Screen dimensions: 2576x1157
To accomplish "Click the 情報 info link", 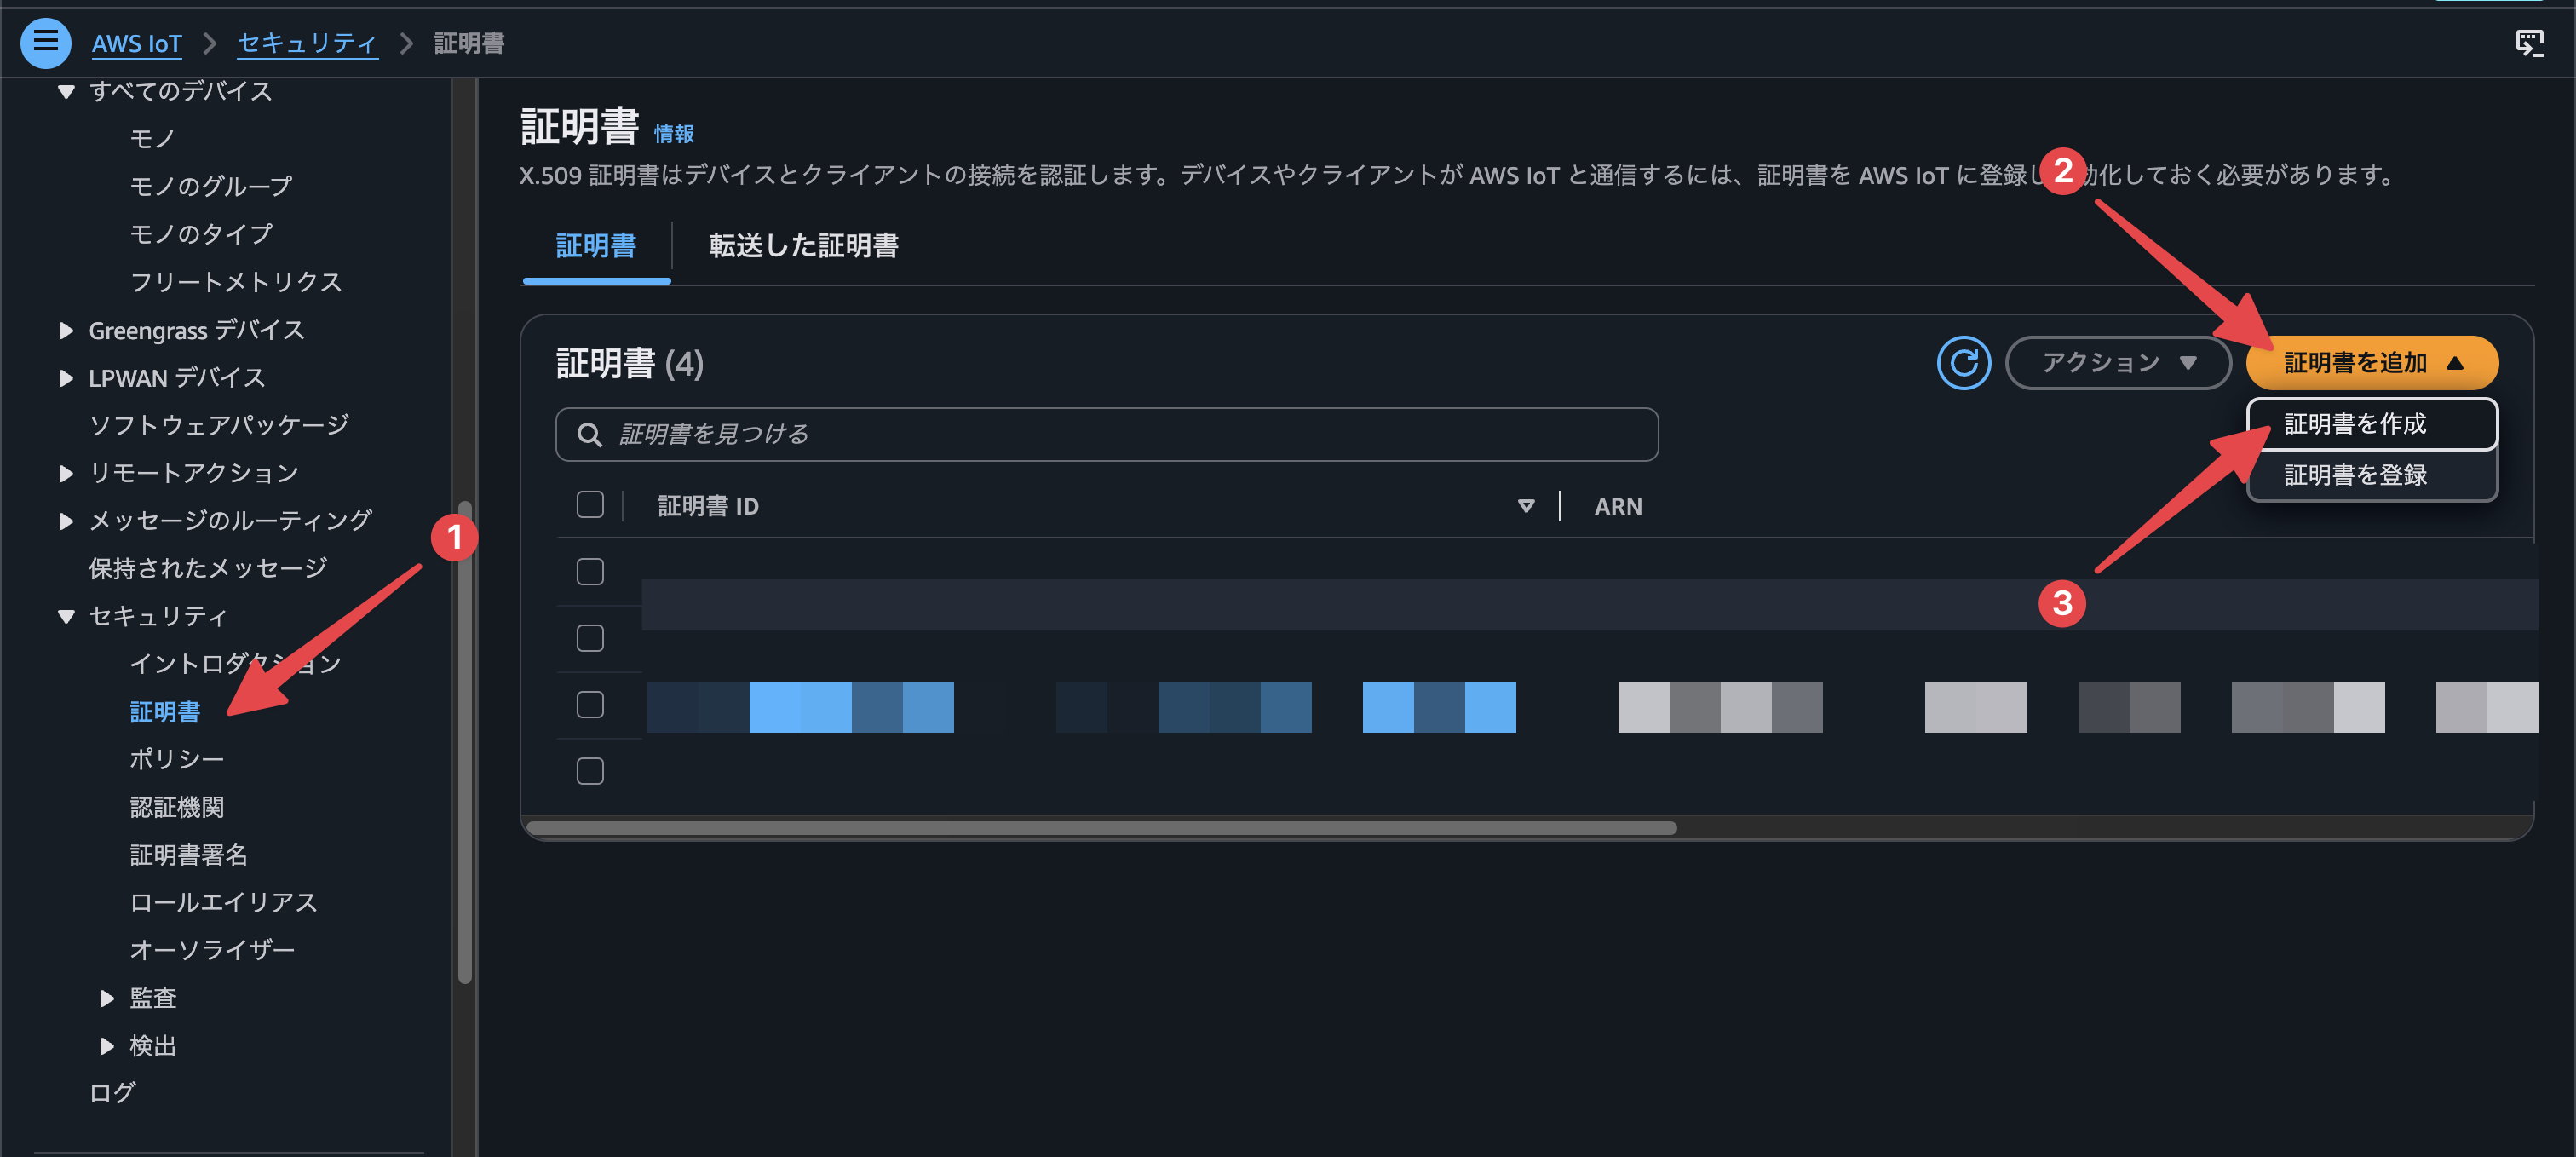I will [x=673, y=134].
